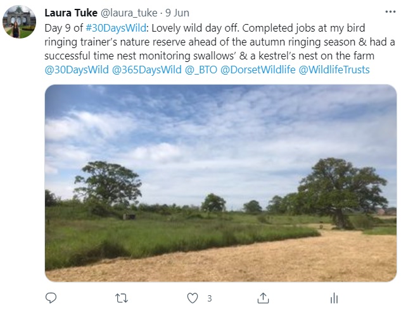The width and height of the screenshot is (401, 311).
Task: Click the like count number 3
Action: pos(209,298)
